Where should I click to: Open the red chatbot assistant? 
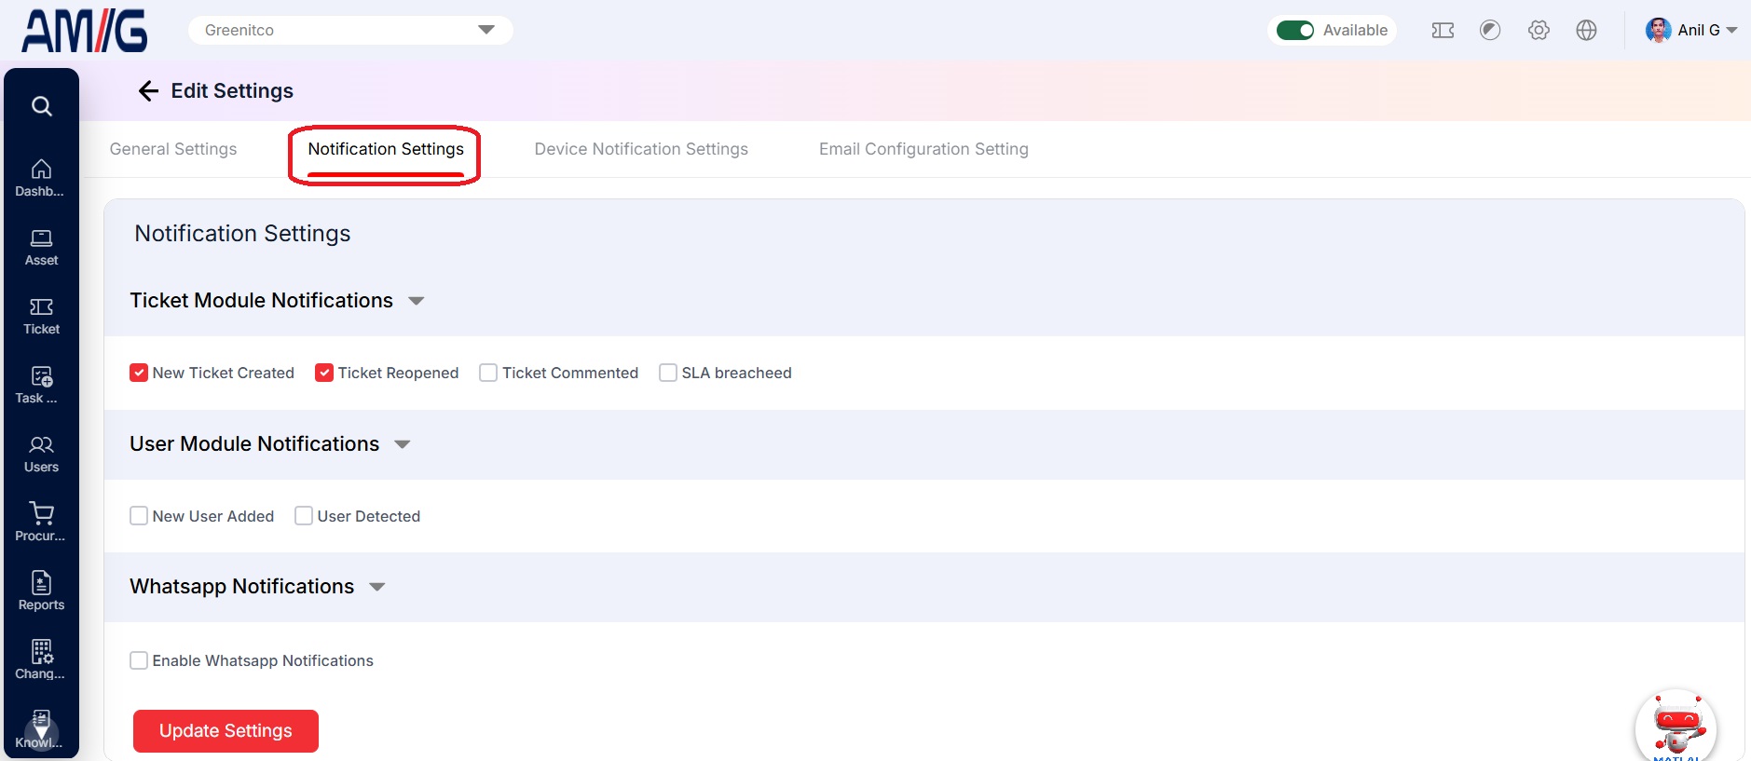click(x=1676, y=727)
